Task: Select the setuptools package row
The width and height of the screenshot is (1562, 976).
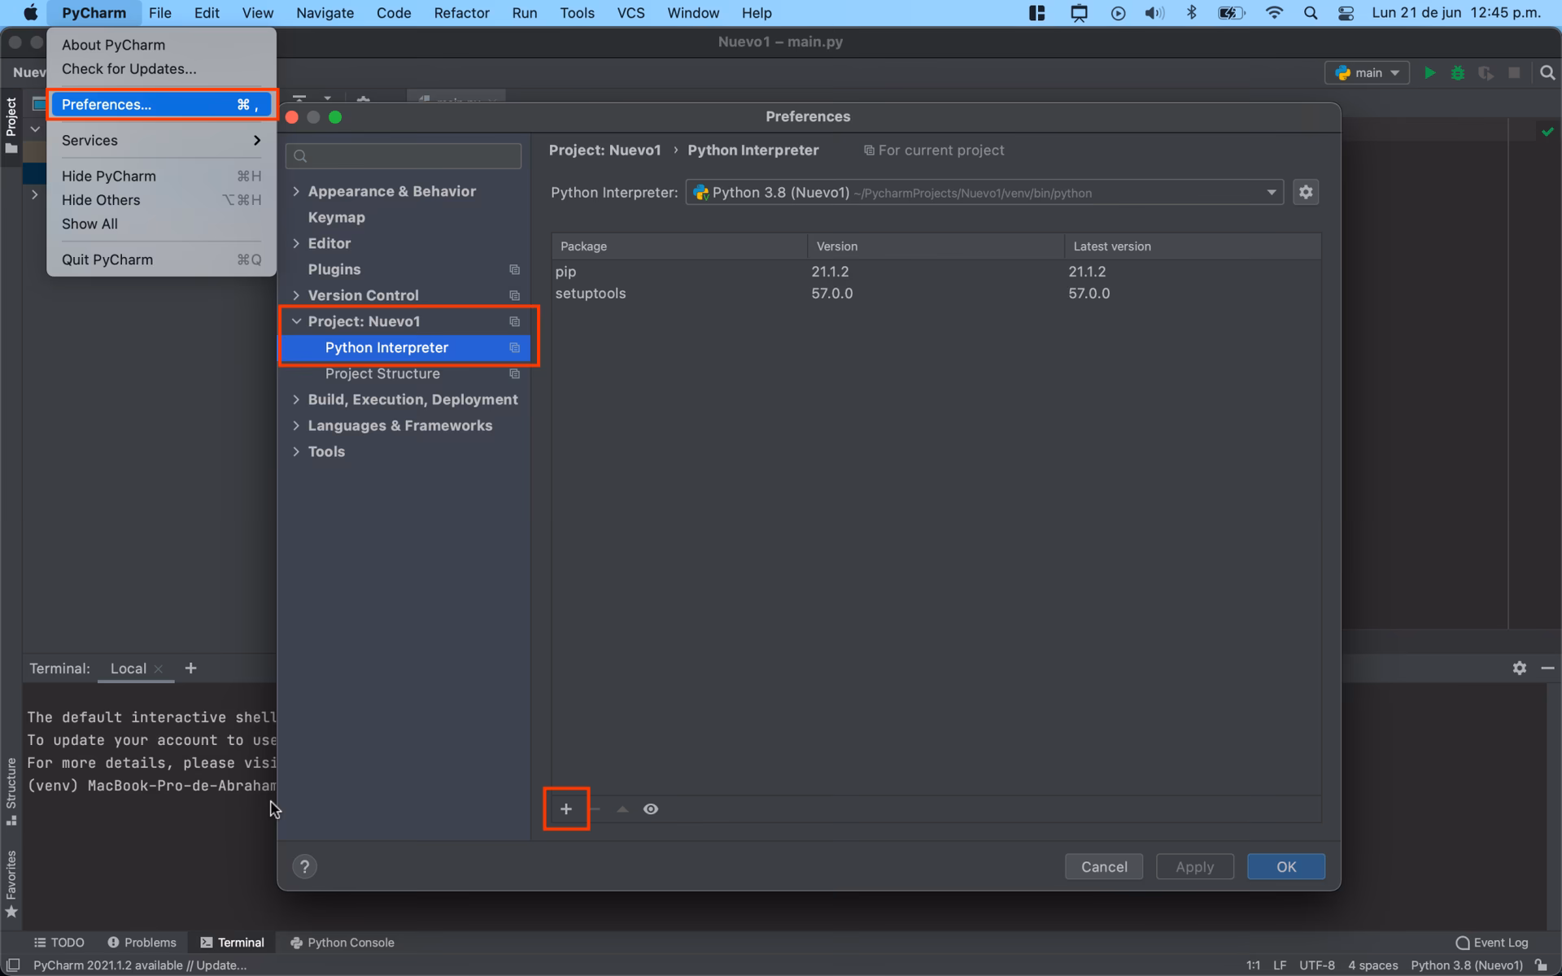Action: coord(936,294)
